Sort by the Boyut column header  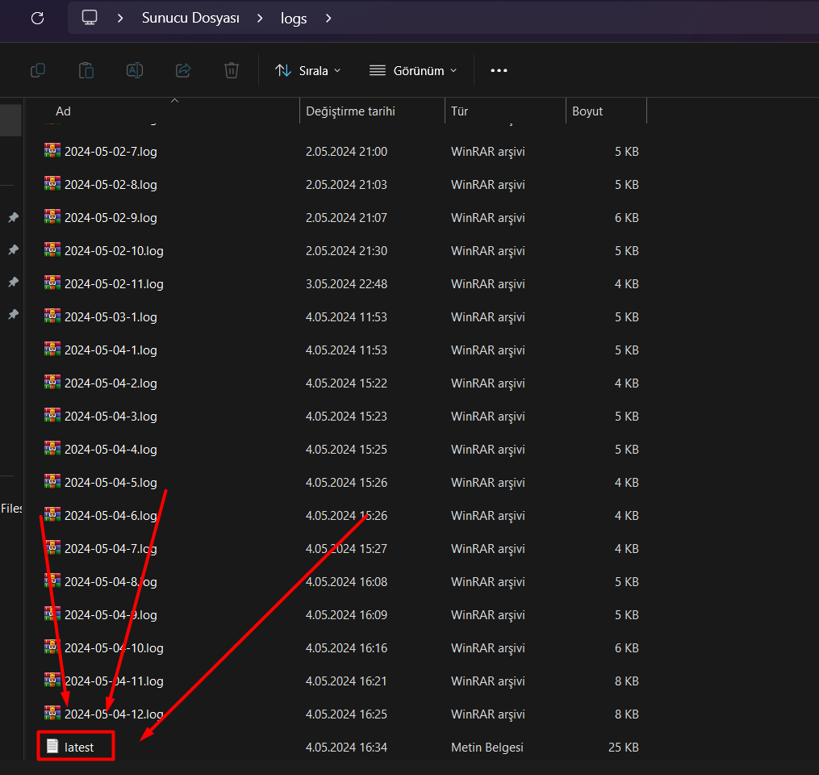tap(587, 111)
